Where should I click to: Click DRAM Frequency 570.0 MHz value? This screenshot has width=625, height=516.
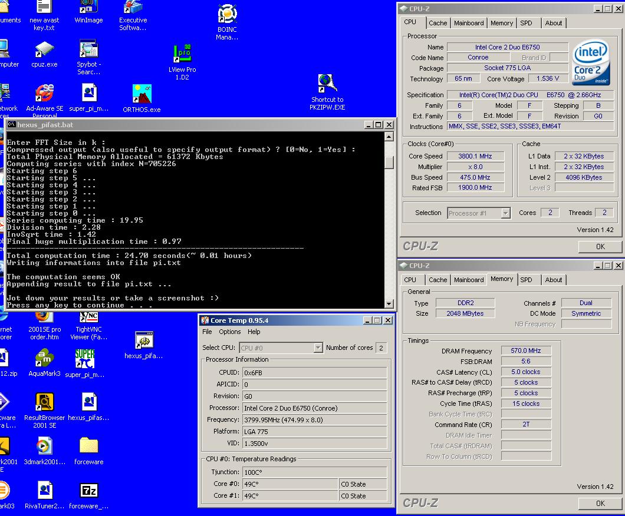[x=526, y=350]
